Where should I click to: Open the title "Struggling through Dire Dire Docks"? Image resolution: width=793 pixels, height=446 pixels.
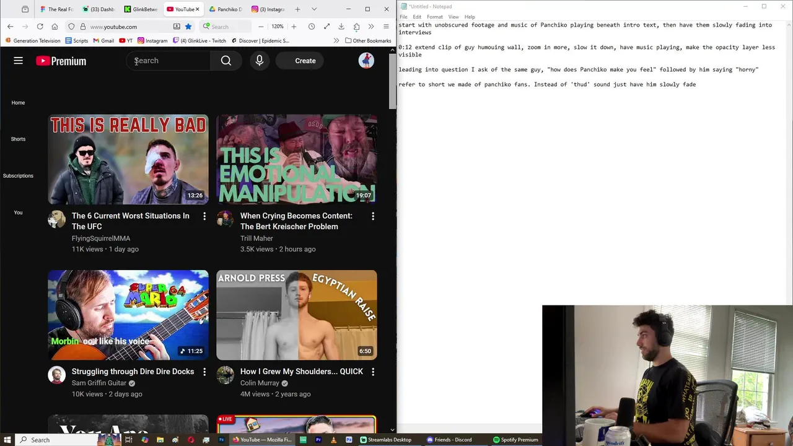tap(133, 372)
